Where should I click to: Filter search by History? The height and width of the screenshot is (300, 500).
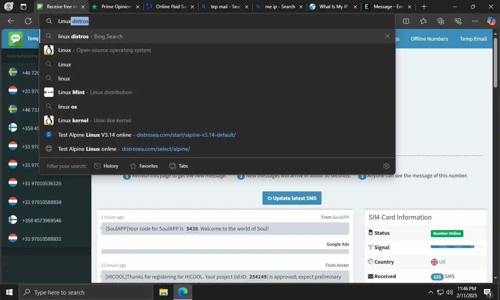(x=106, y=166)
